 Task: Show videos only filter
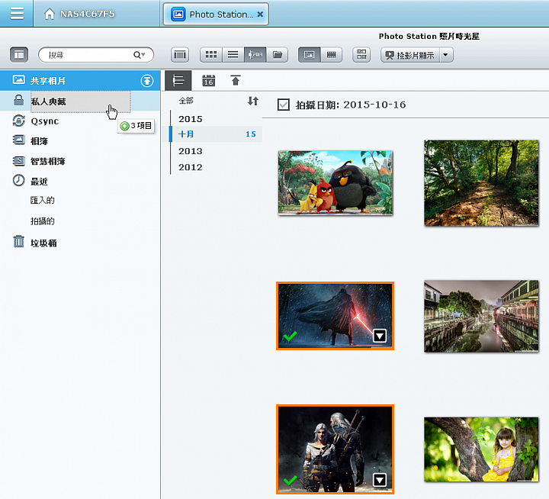click(x=331, y=55)
